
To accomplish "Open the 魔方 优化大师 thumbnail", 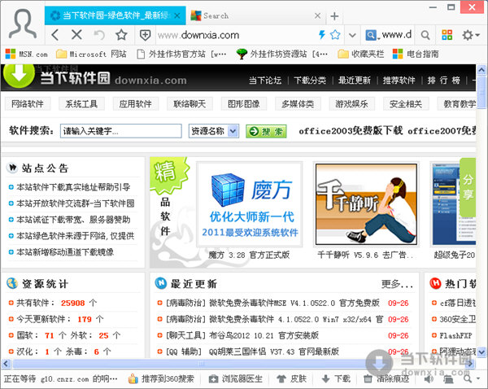I will tap(250, 204).
